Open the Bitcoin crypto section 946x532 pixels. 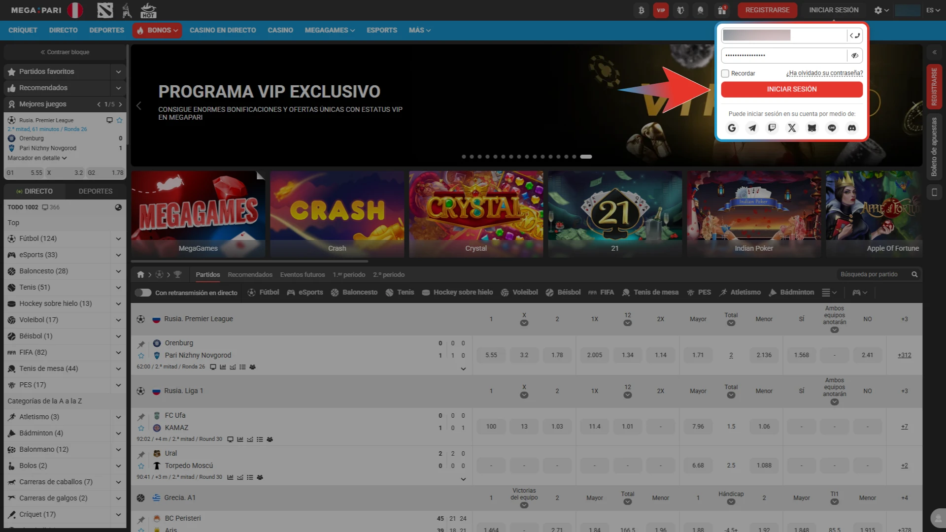coord(641,10)
